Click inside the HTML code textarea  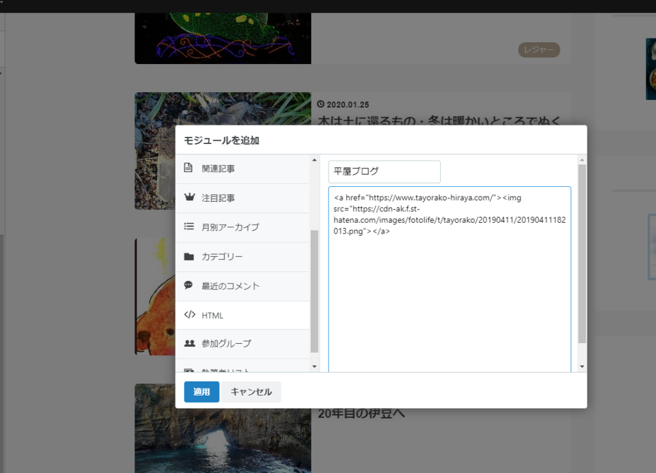(x=450, y=279)
